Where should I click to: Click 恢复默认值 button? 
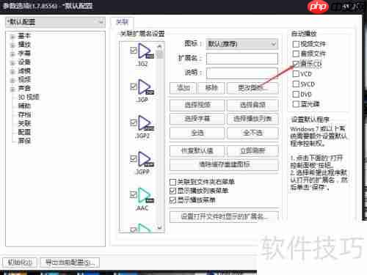click(197, 151)
